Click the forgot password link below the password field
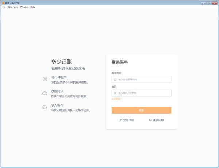Viewport: 219px width, 168px height. 116,99
